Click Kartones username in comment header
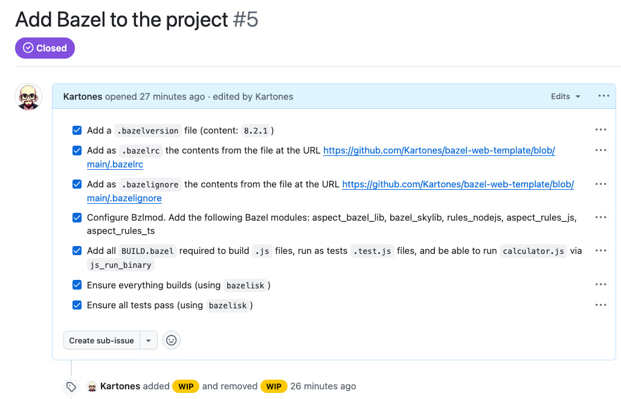Screen dimensions: 621x399 [x=82, y=96]
